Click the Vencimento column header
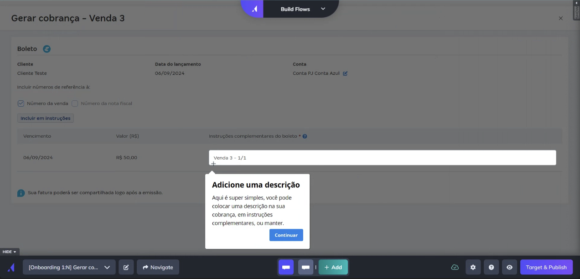 37,136
